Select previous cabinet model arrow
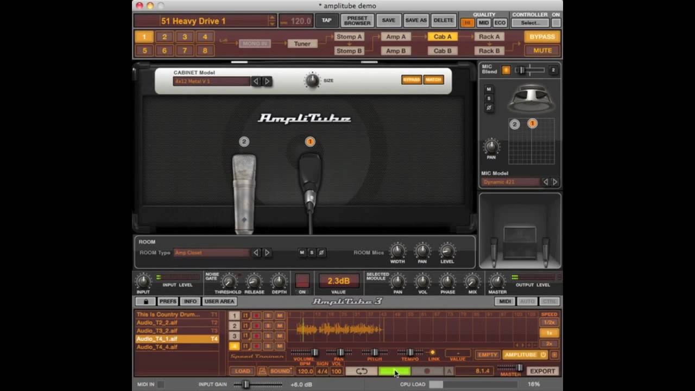The width and height of the screenshot is (695, 391). pos(256,81)
